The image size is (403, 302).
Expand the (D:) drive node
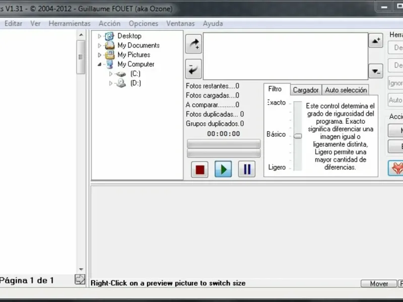pyautogui.click(x=110, y=83)
